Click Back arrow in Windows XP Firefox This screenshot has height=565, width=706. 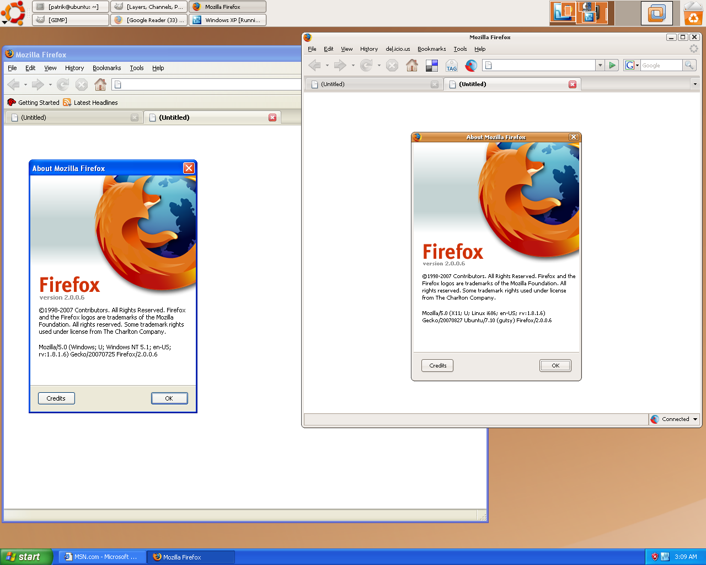pyautogui.click(x=13, y=84)
